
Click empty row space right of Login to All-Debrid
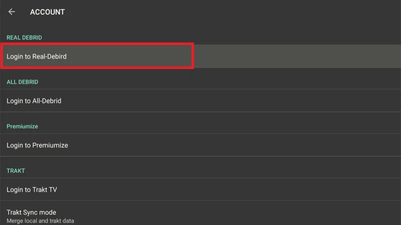point(251,101)
